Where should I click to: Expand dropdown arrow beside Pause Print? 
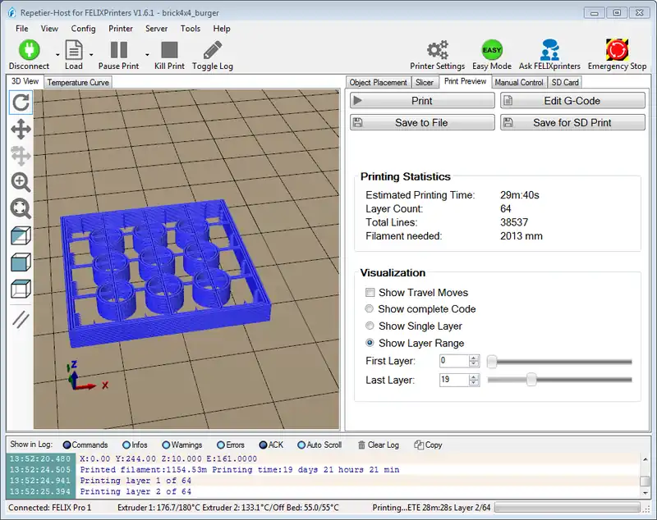click(146, 55)
